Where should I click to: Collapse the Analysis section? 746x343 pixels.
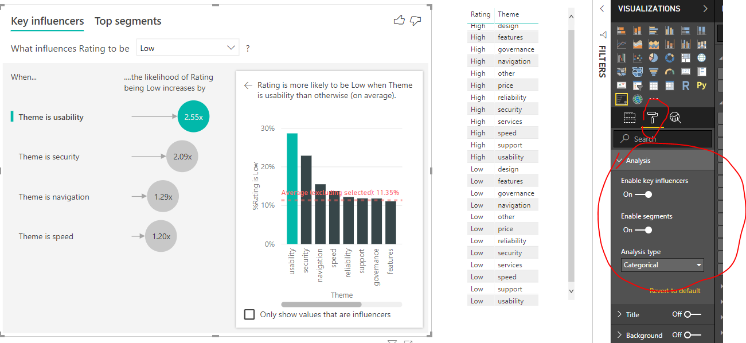point(619,161)
